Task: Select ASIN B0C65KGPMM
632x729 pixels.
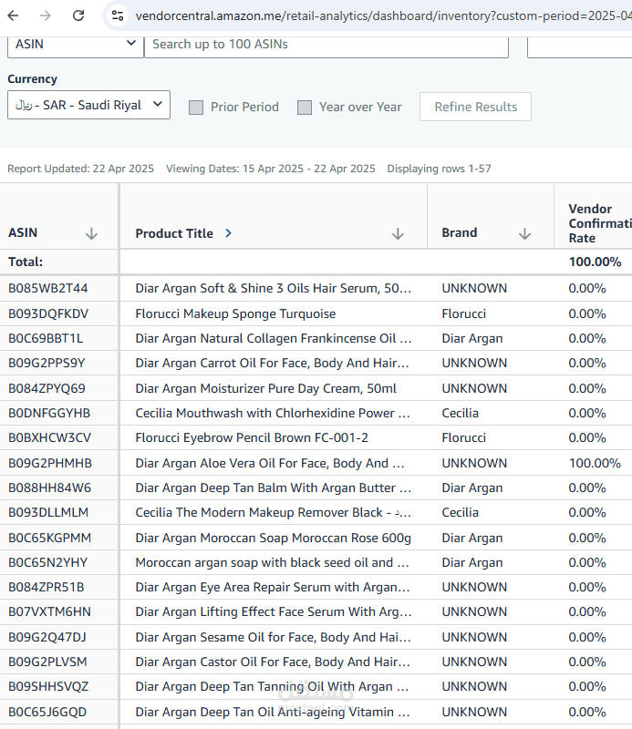Action: (49, 539)
